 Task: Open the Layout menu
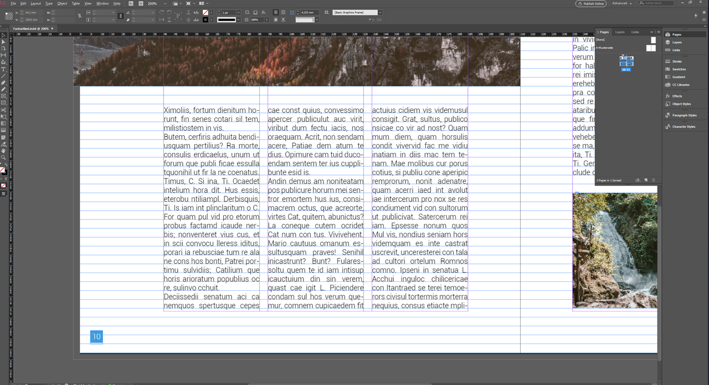tap(35, 3)
